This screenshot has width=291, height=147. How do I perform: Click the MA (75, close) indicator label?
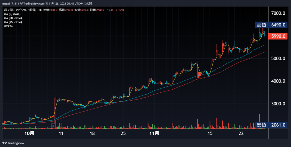click(13, 22)
